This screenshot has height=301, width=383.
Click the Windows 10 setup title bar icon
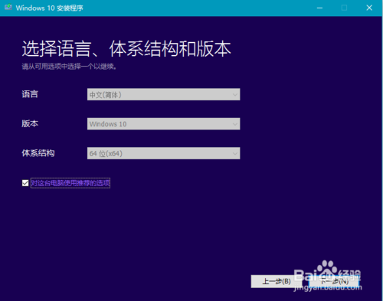point(8,7)
